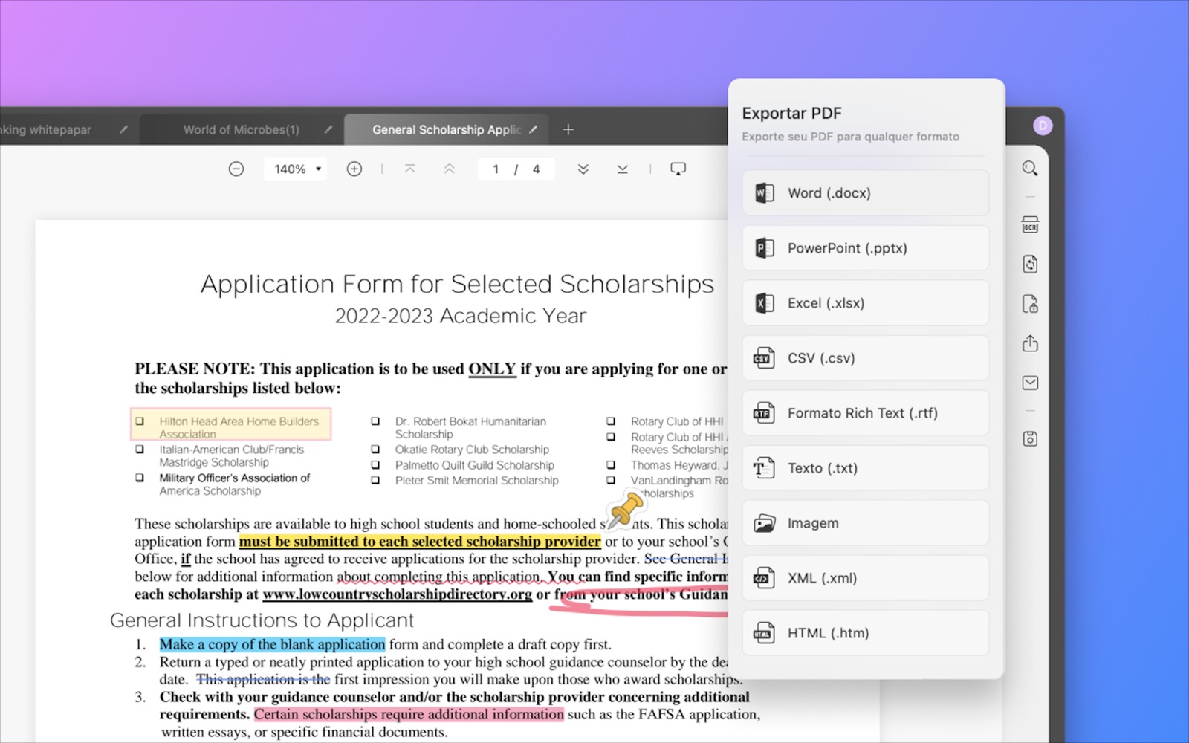Click the heading Application Form for Selected Scholarships
Image resolution: width=1189 pixels, height=743 pixels.
pyautogui.click(x=457, y=285)
